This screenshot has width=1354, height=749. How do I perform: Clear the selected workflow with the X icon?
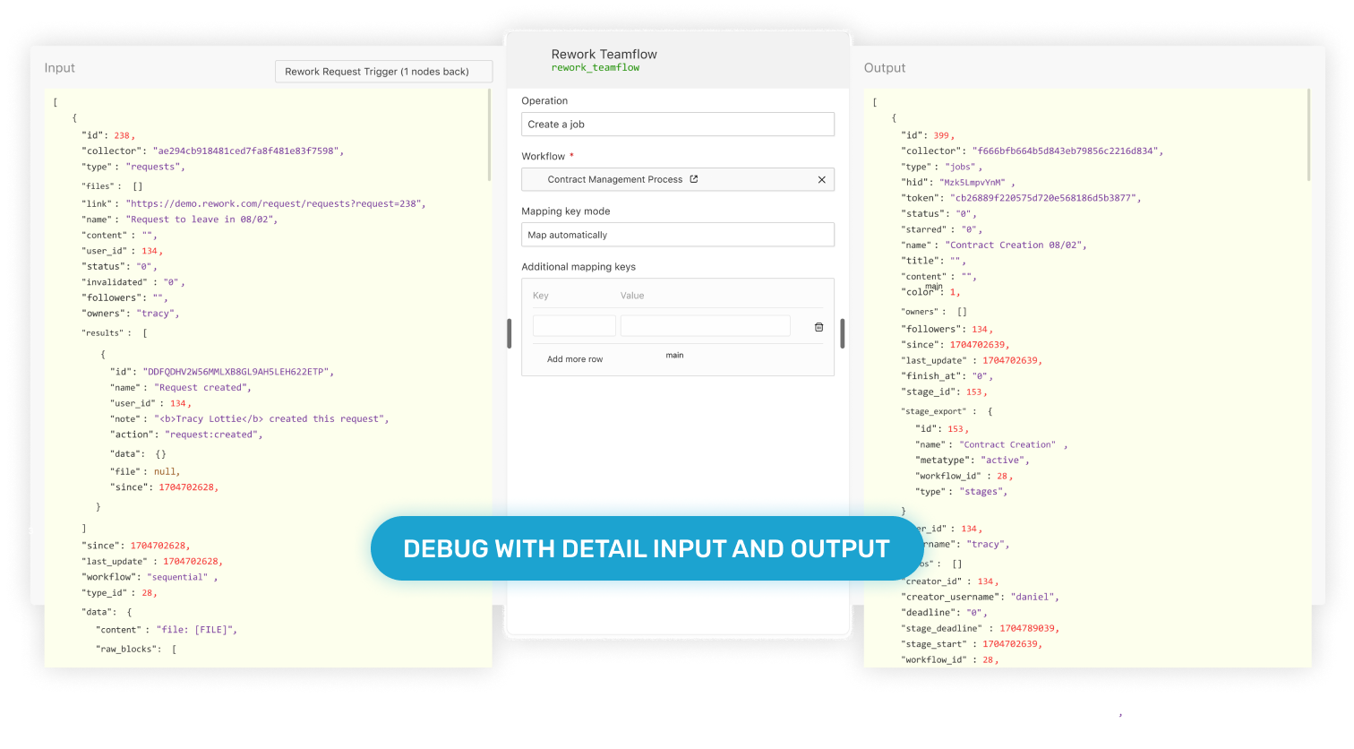821,179
